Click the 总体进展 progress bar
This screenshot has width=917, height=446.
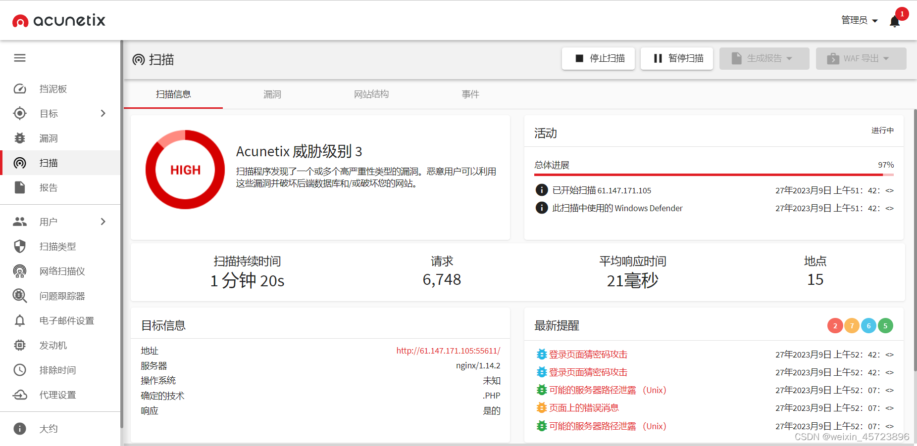point(714,175)
